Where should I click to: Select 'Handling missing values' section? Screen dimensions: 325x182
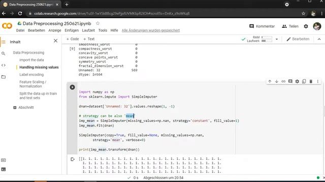coord(39,67)
